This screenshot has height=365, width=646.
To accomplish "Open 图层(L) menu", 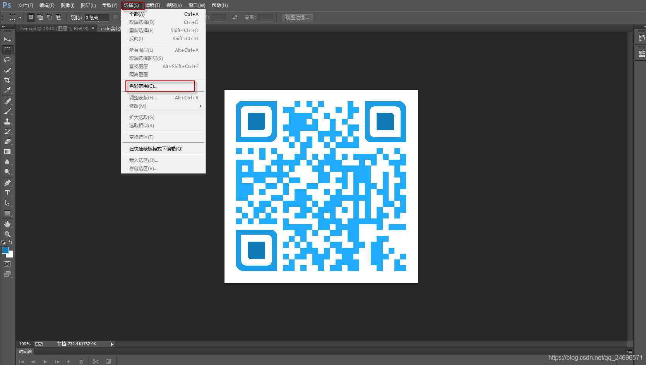I will [x=88, y=5].
